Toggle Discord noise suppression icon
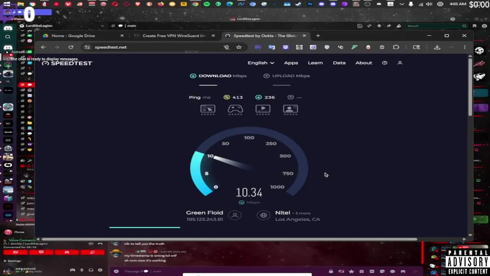The width and height of the screenshot is (490, 276). [91, 243]
